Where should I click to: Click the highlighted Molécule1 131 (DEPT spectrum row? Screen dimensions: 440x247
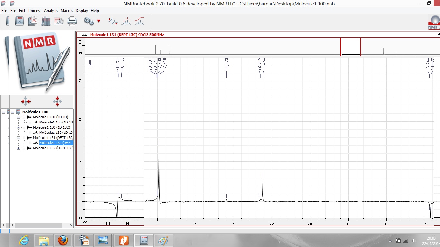(x=56, y=143)
